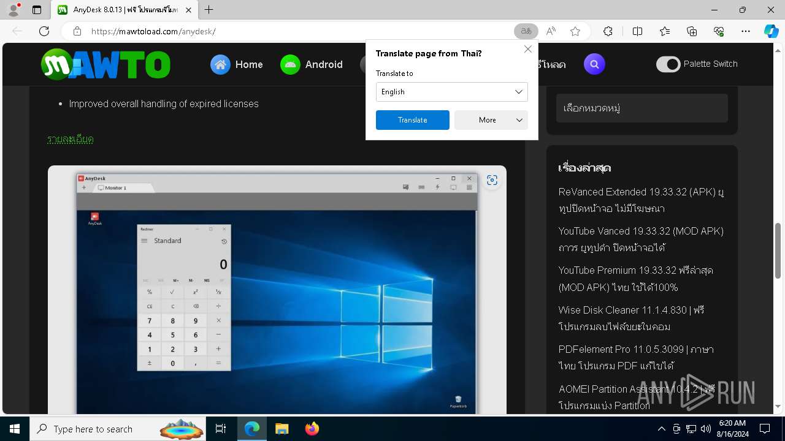View site information lock icon
785x441 pixels.
pos(77,31)
